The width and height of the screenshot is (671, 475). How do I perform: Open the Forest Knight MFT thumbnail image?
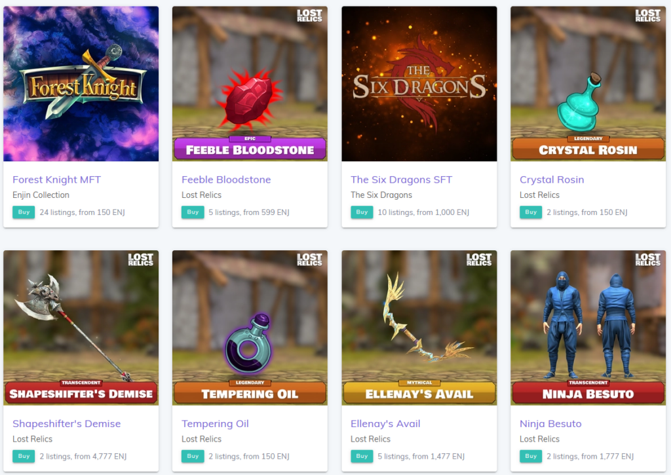point(81,84)
